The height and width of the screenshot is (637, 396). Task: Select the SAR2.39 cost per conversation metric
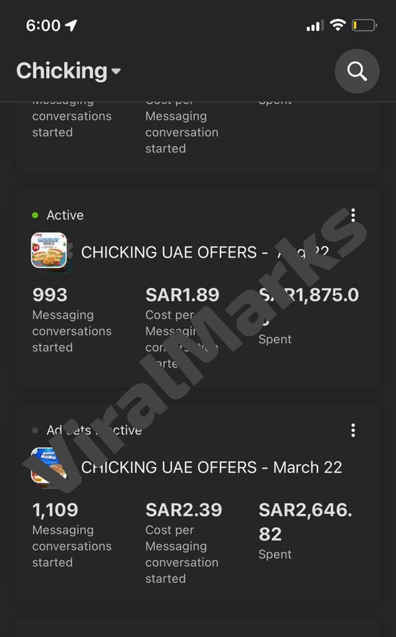tap(184, 510)
